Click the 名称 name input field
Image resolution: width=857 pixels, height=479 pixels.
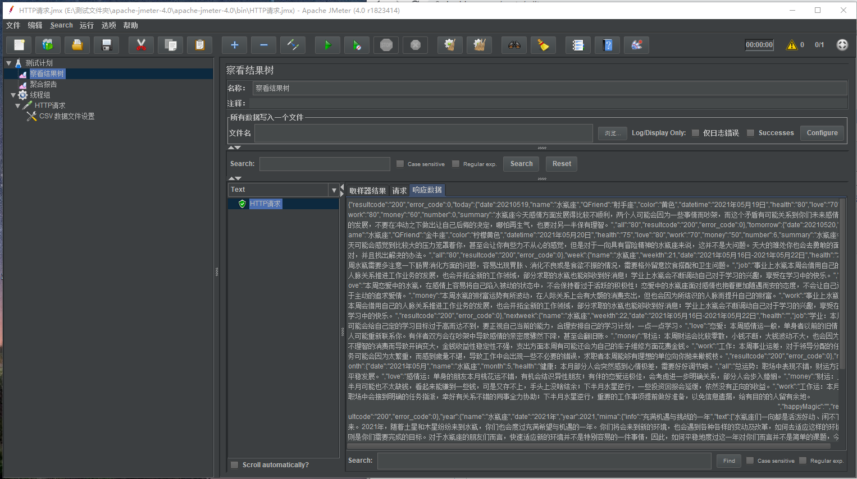550,88
